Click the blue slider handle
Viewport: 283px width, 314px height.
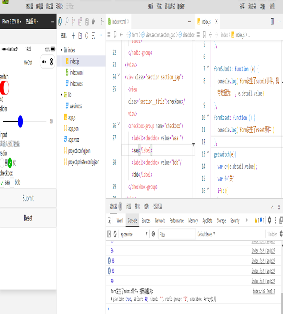point(20,121)
